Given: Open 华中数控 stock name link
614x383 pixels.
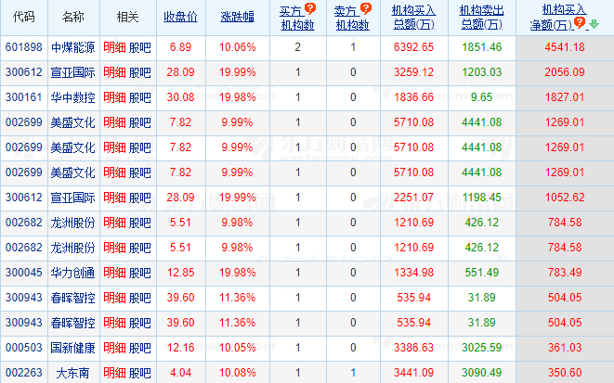Looking at the screenshot, I should coord(72,97).
